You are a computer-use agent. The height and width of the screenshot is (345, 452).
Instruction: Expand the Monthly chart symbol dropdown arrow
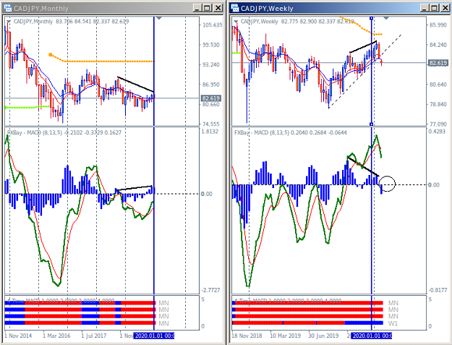9,22
